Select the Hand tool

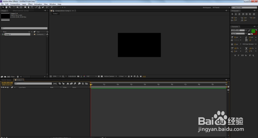[6, 7]
